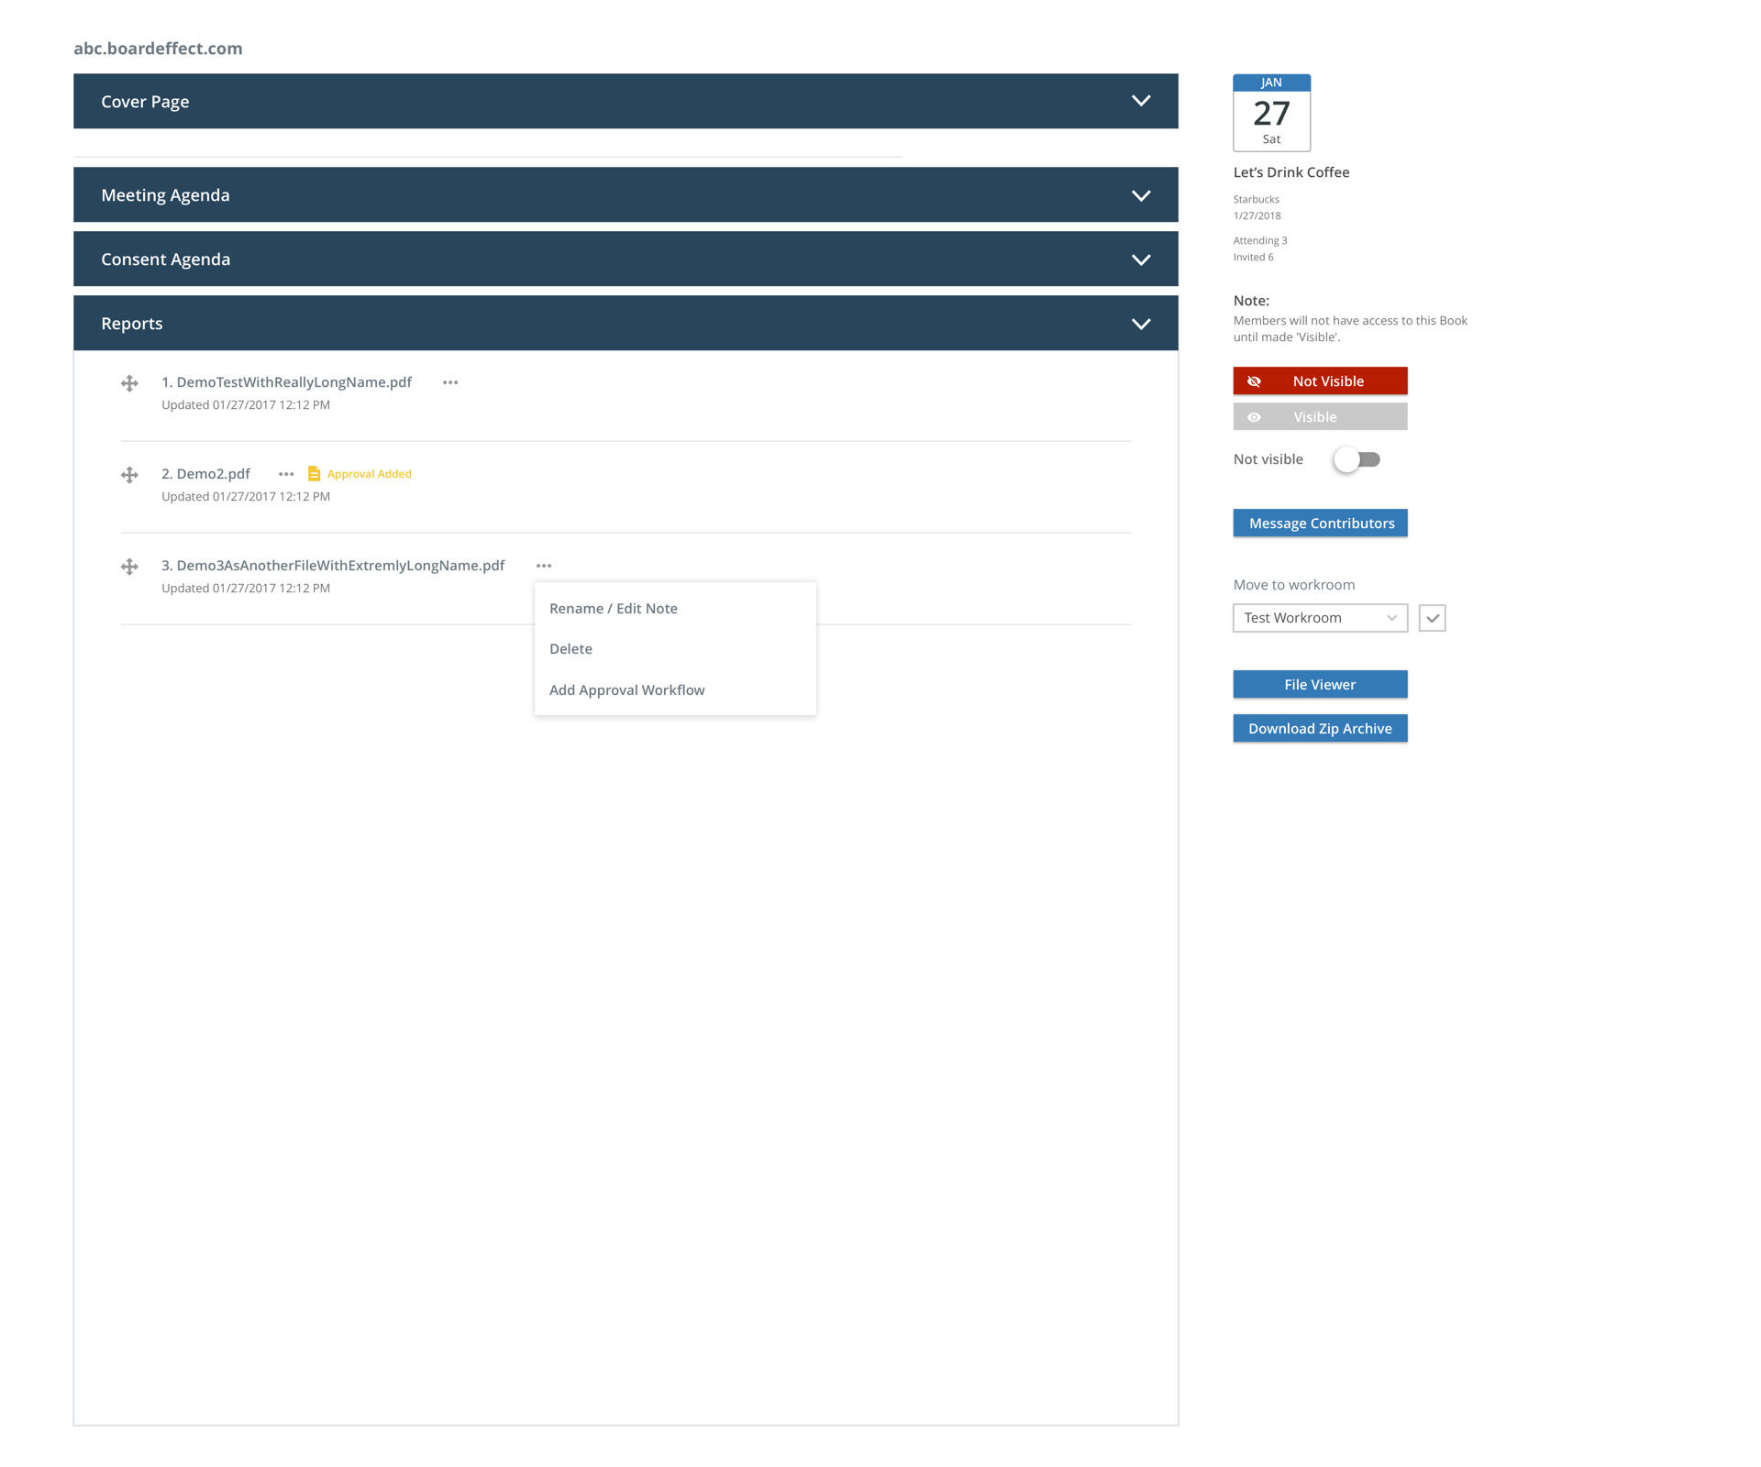Click move handle beside Demo2.pdf
Viewport: 1761px width, 1467px height.
pos(129,475)
